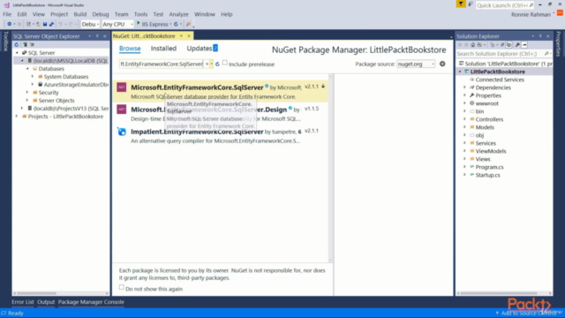Click the Home icon in Solution Explorer

[473, 45]
